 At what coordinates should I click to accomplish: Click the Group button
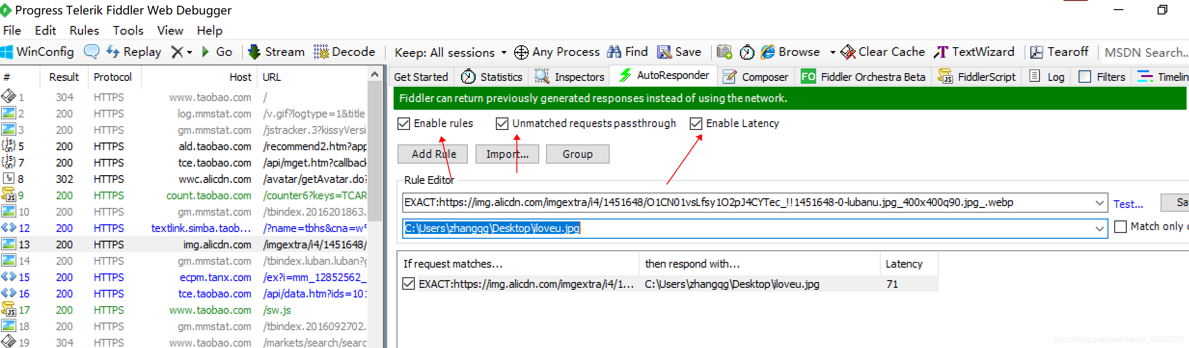(x=578, y=154)
